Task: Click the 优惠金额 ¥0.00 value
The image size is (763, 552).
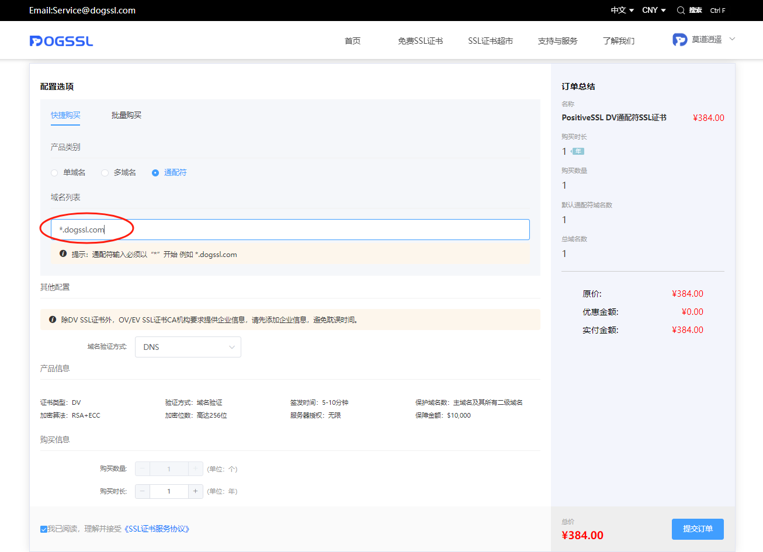Action: click(x=692, y=312)
